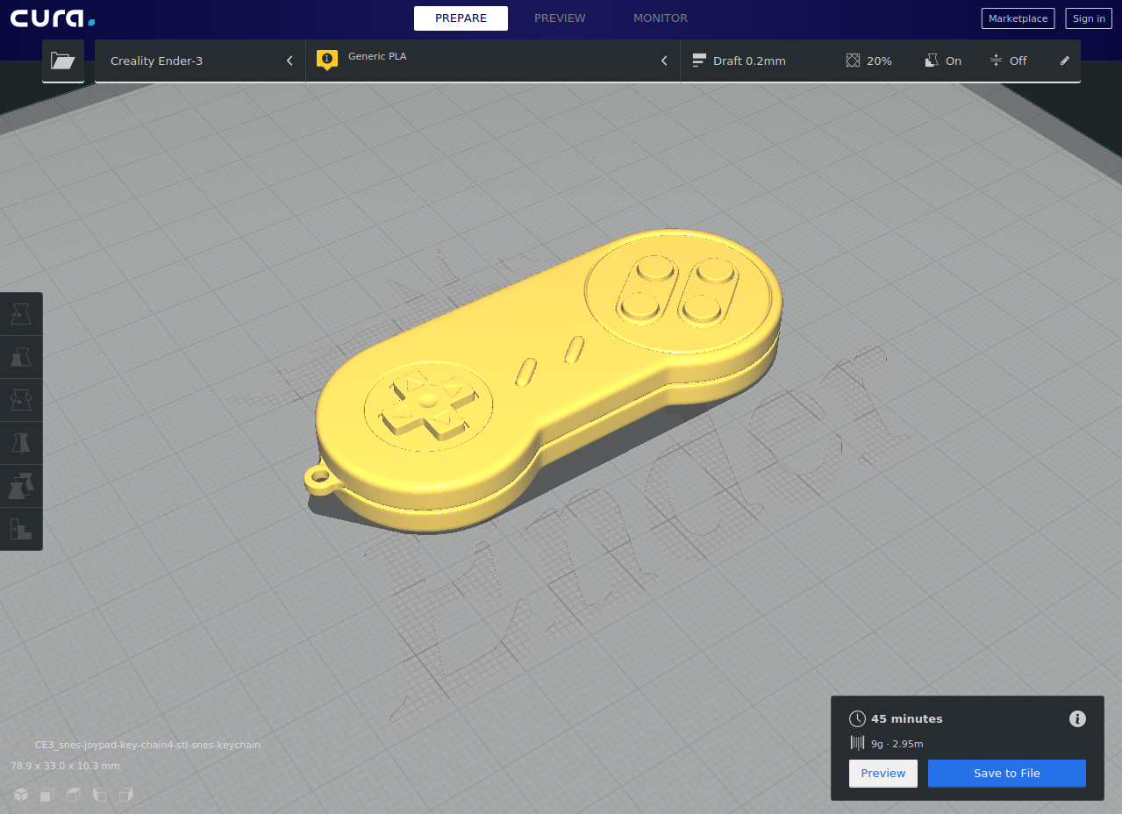This screenshot has height=814, width=1122.
Task: Switch to top view icon
Action: pos(74,795)
